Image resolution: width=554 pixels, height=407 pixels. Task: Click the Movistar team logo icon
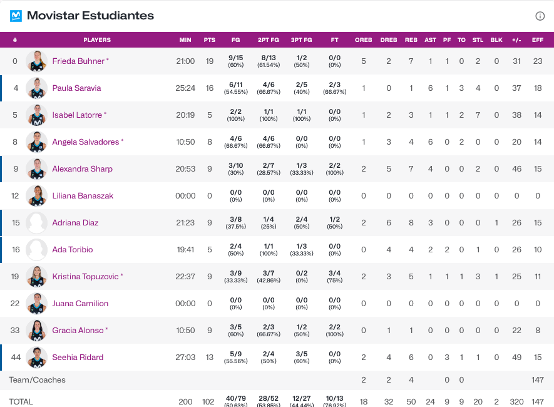(16, 16)
